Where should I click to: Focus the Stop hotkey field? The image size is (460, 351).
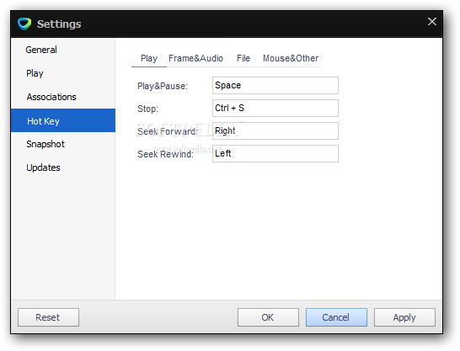tap(275, 108)
